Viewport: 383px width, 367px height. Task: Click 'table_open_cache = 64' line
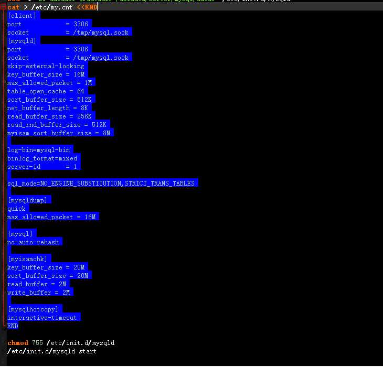tap(46, 91)
